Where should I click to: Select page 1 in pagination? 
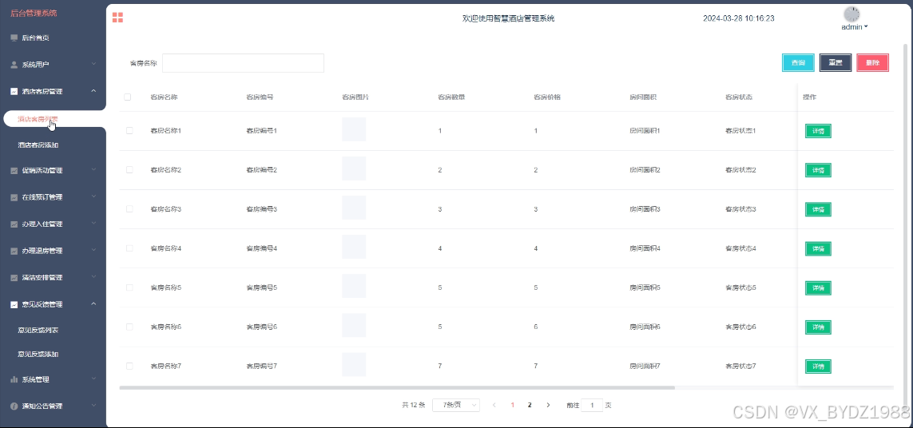tap(512, 405)
